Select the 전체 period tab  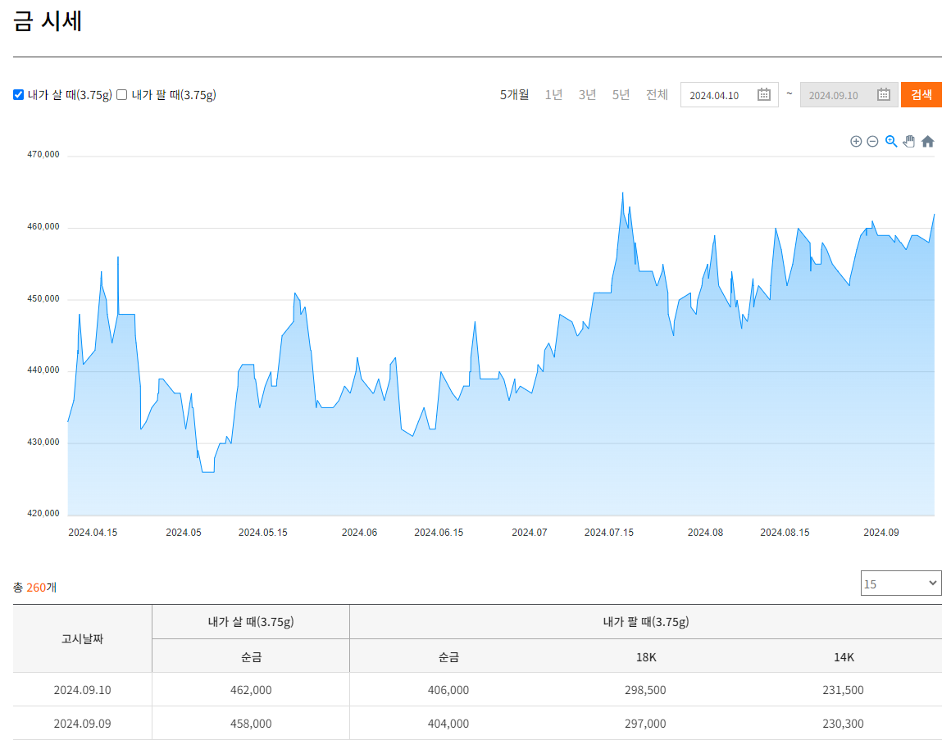657,94
